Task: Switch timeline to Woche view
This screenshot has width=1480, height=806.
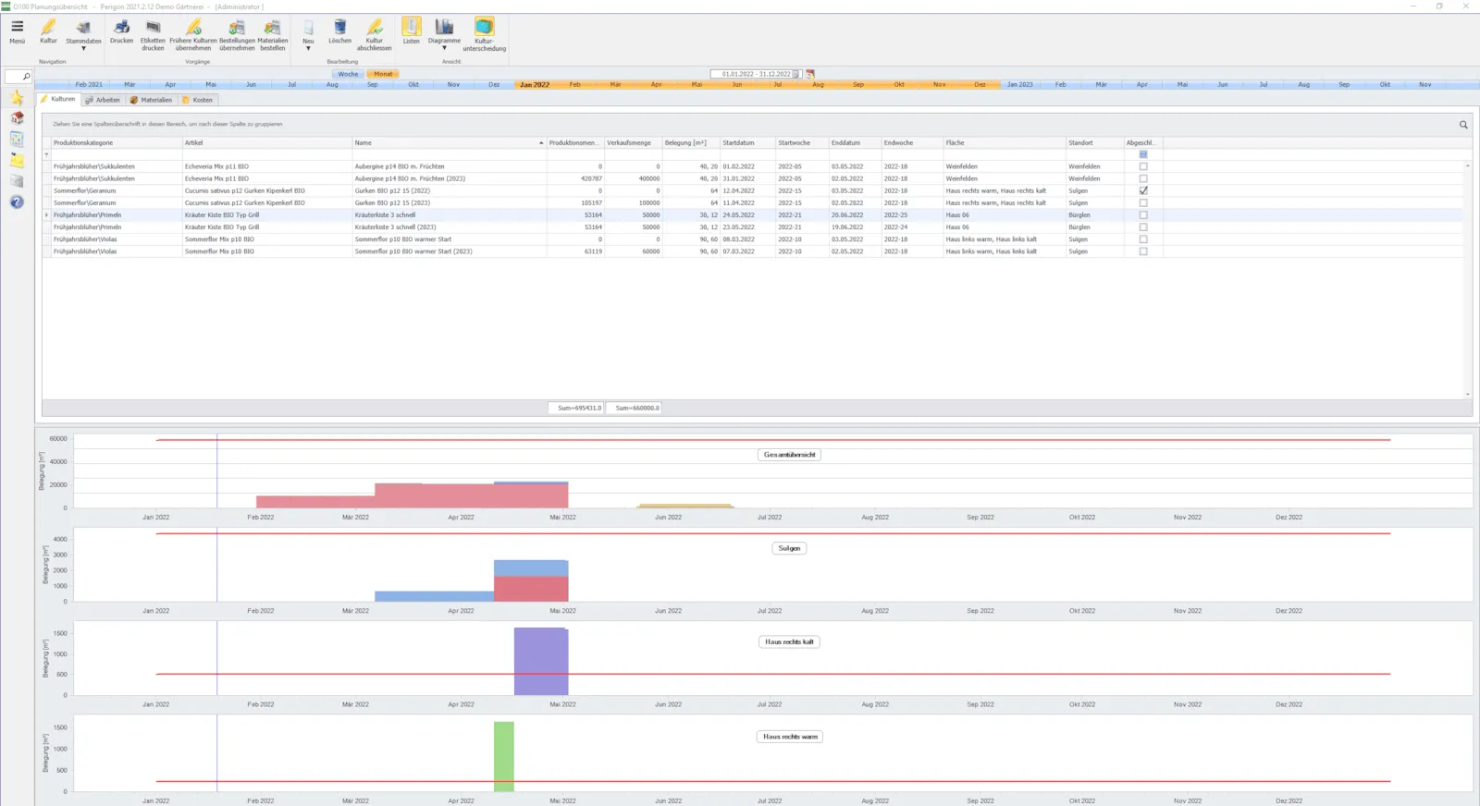Action: click(x=348, y=74)
